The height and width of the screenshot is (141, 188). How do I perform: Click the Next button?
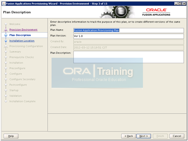144,136
